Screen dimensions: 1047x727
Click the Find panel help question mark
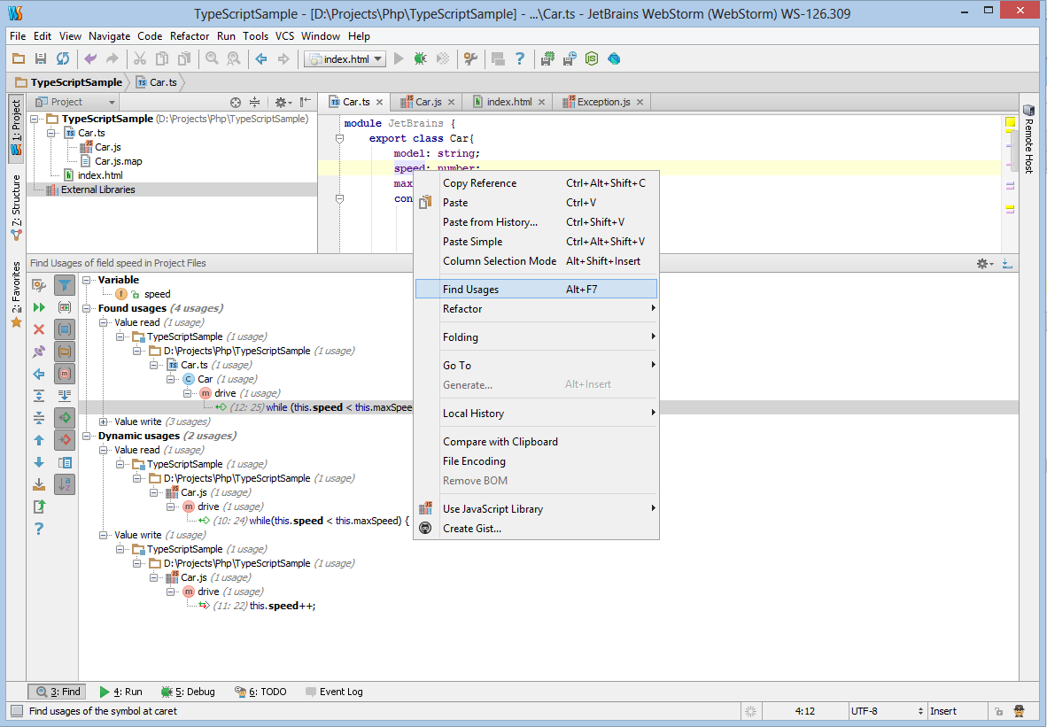point(39,529)
